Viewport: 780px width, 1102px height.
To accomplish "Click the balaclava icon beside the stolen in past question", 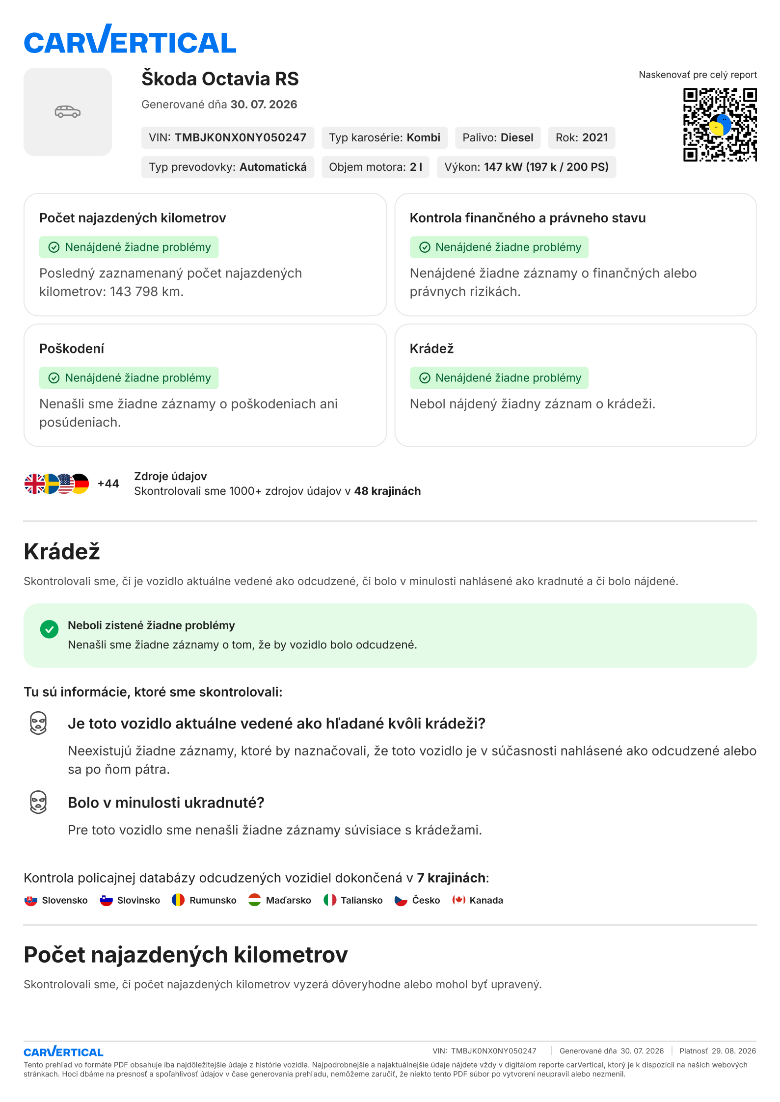I will [x=38, y=802].
